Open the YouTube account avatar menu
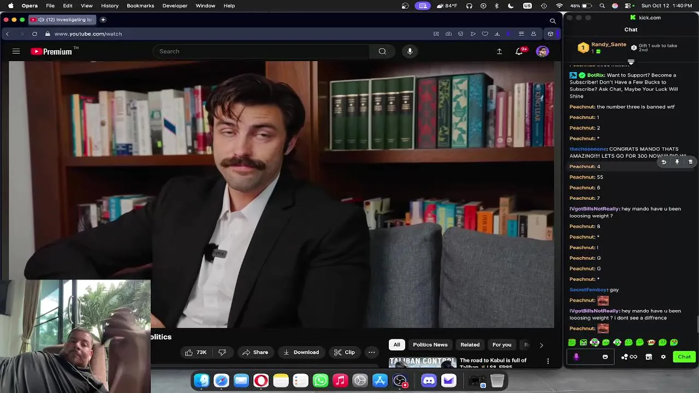The height and width of the screenshot is (393, 699). pos(542,51)
